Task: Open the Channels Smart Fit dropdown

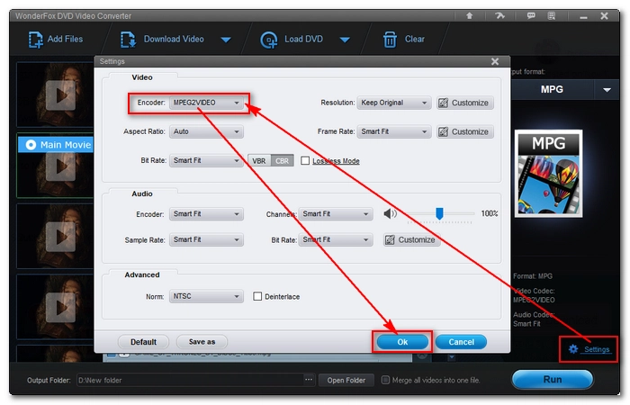Action: (x=336, y=214)
